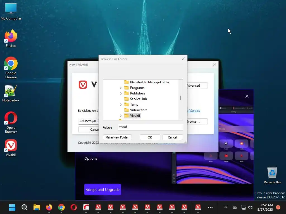This screenshot has width=286, height=214.
Task: Select the Vivaldi desktop shortcut
Action: point(11,148)
